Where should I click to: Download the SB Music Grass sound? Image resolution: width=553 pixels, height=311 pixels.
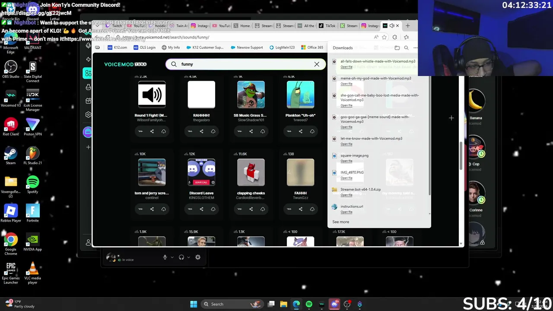(x=263, y=131)
